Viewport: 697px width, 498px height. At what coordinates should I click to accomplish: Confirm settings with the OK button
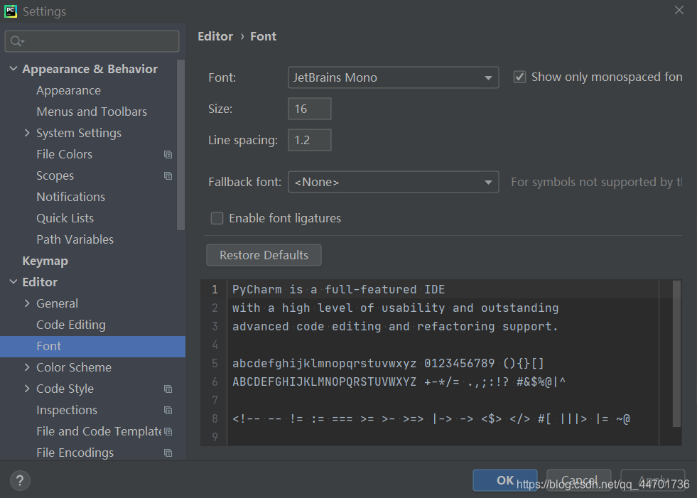click(505, 480)
